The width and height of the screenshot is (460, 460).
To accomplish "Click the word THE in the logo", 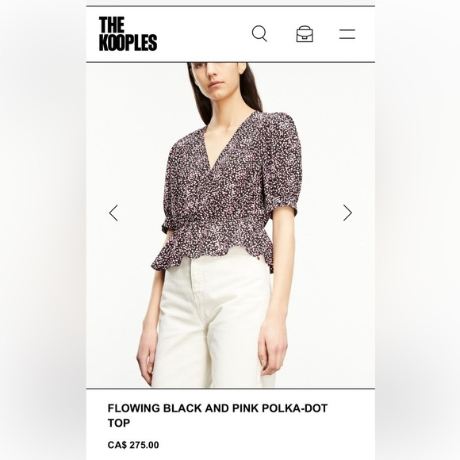I will coord(112,25).
